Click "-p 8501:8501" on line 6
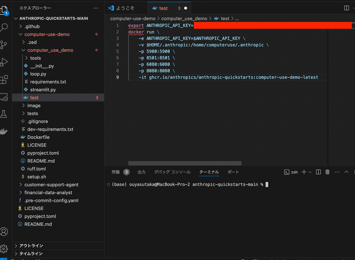Viewport: 355px width, 260px height. 154,58
